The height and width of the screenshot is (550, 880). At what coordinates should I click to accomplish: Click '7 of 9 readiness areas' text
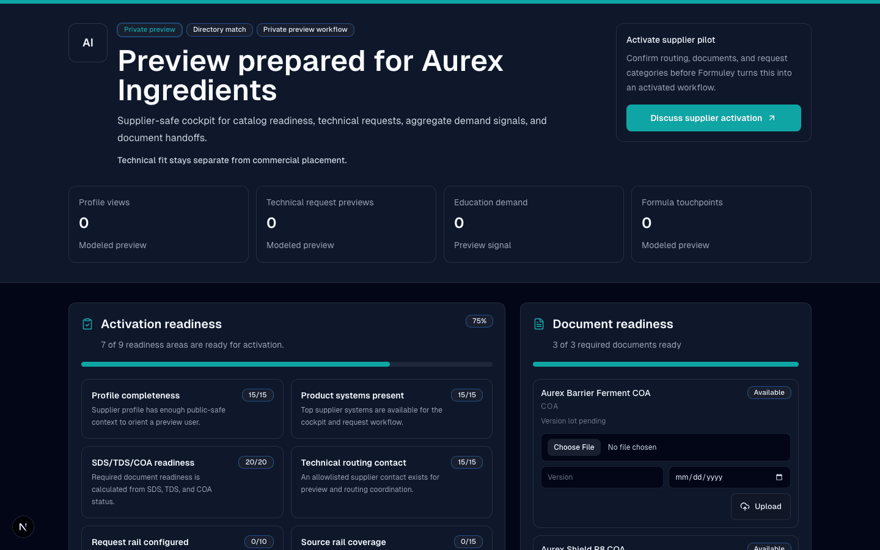(193, 345)
